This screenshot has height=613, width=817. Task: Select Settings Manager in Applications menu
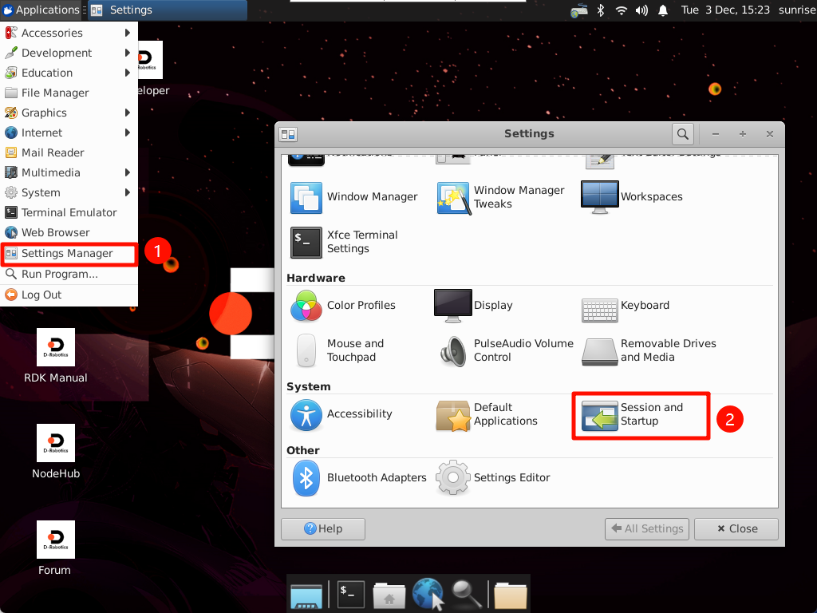(x=69, y=254)
